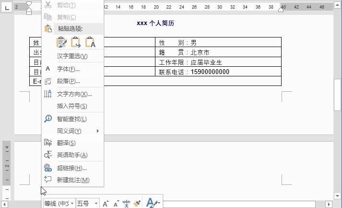Click the English Assistant icon

click(48, 155)
